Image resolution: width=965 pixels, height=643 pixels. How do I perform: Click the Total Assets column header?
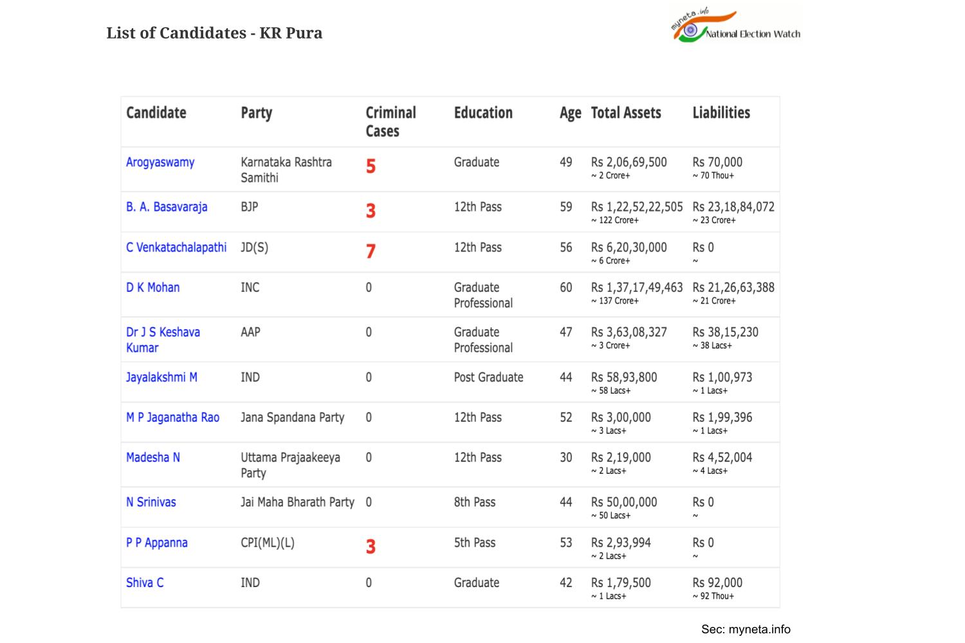point(626,113)
